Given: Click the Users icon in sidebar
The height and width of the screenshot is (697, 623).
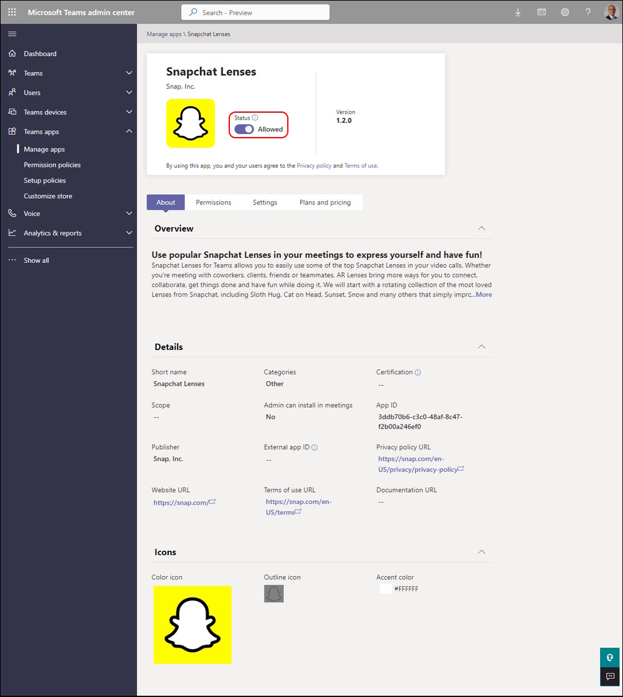Looking at the screenshot, I should [x=12, y=92].
